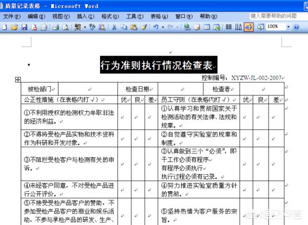Click the Print icon
Viewport: 308px width, 225px height.
[x=56, y=27]
